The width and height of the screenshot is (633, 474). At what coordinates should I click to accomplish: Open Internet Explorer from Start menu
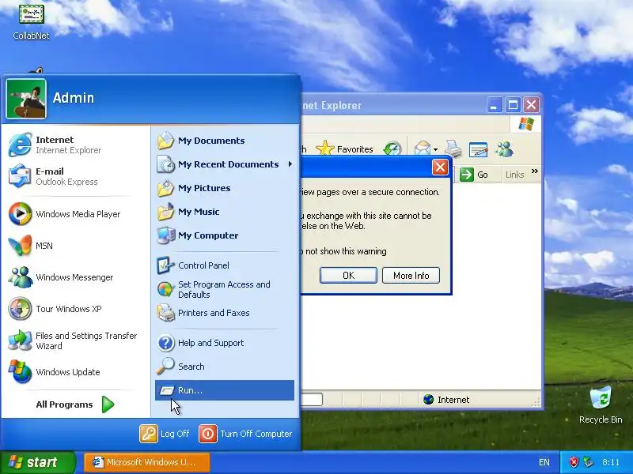pyautogui.click(x=75, y=145)
